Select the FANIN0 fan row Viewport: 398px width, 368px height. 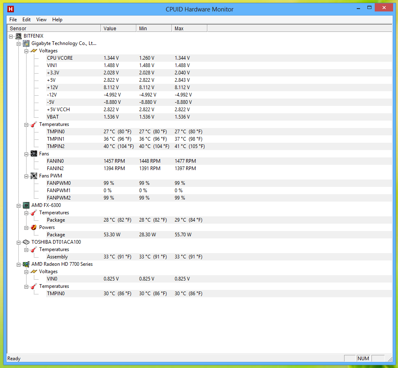(219, 161)
